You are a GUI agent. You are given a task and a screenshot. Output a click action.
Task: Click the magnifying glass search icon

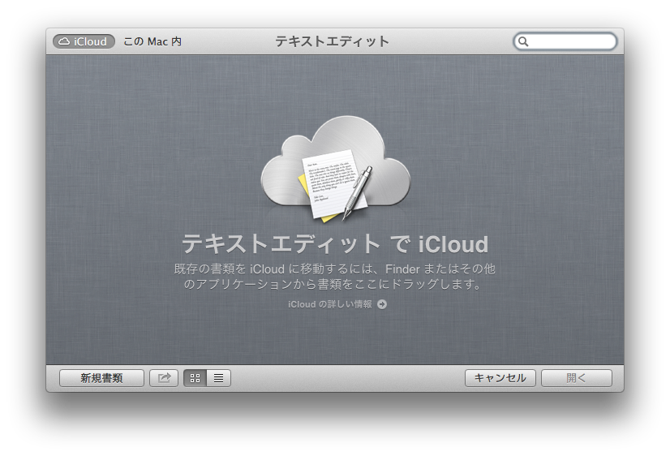coord(523,41)
